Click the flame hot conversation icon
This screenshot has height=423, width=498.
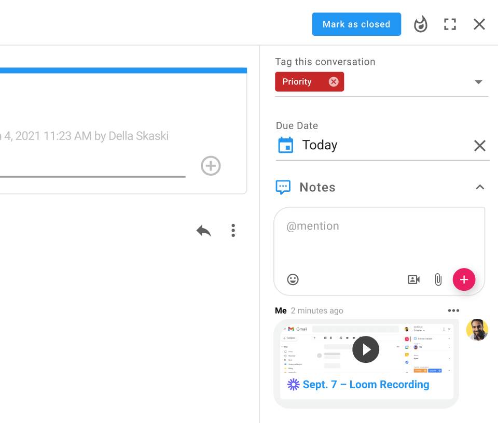[421, 24]
